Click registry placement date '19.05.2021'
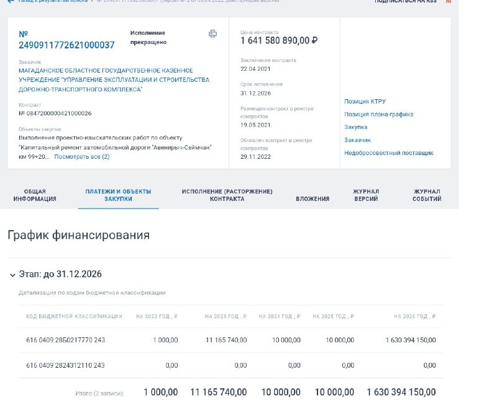The height and width of the screenshot is (405, 497). (255, 125)
